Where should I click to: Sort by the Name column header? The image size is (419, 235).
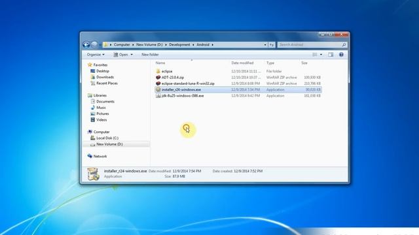pyautogui.click(x=160, y=63)
